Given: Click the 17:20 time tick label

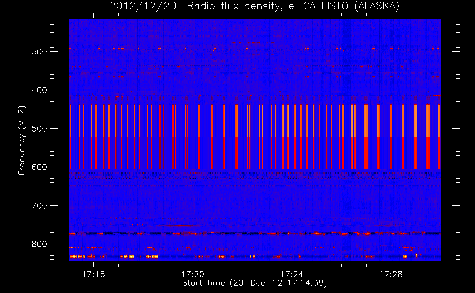Looking at the screenshot, I should (193, 275).
